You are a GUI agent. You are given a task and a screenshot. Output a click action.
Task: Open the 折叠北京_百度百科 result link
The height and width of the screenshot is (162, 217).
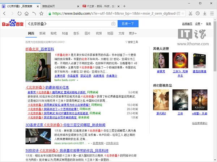point(40,49)
